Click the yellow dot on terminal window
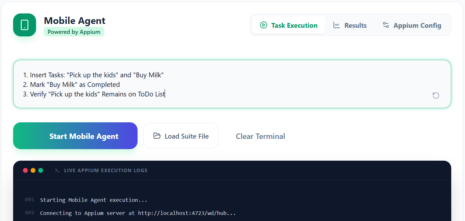The width and height of the screenshot is (465, 221). pos(33,170)
